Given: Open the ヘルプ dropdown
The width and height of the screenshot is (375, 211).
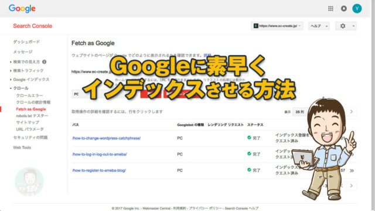Looking at the screenshot, I should pyautogui.click(x=319, y=26).
